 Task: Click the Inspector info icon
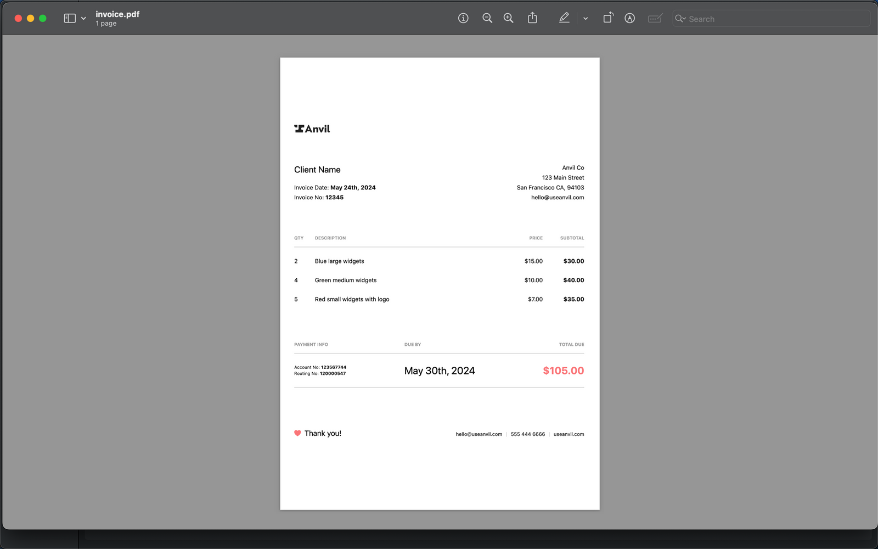(463, 18)
